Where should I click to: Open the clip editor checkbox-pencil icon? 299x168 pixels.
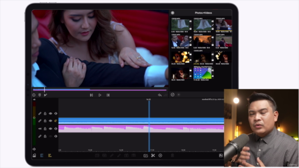pyautogui.click(x=146, y=155)
